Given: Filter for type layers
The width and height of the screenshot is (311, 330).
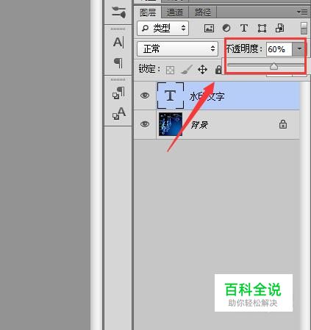Looking at the screenshot, I should 244,28.
